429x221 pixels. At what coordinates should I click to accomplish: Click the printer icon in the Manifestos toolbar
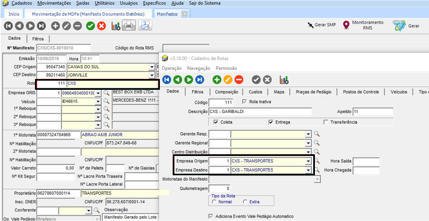pyautogui.click(x=129, y=25)
